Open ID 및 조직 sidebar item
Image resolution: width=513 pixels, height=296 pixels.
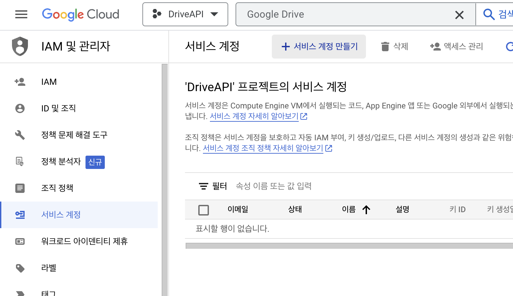click(x=79, y=108)
